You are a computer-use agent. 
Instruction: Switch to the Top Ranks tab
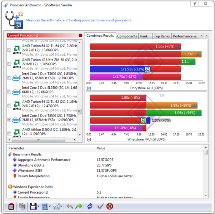click(x=162, y=36)
